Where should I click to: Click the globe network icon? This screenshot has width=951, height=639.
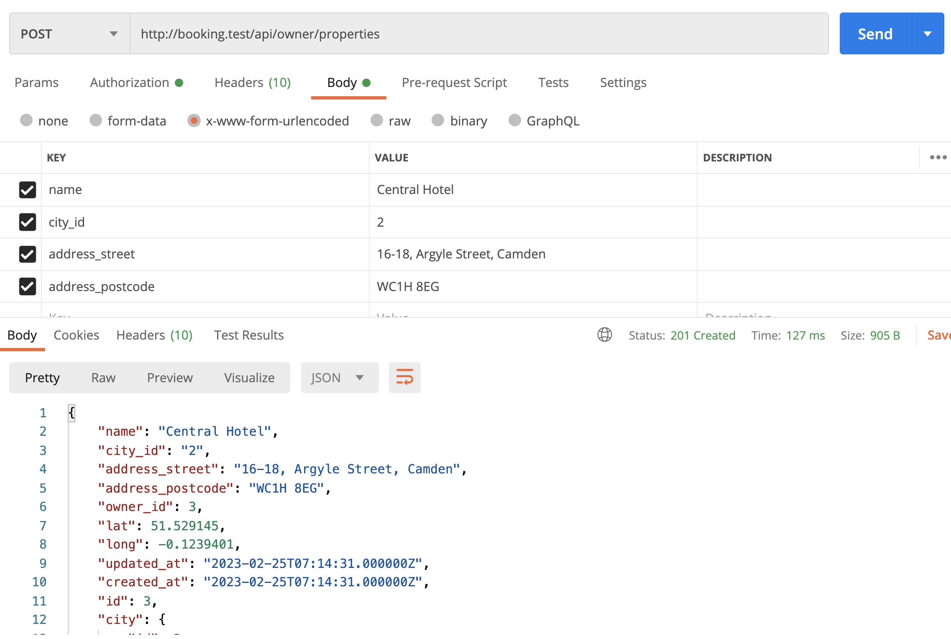click(x=604, y=335)
